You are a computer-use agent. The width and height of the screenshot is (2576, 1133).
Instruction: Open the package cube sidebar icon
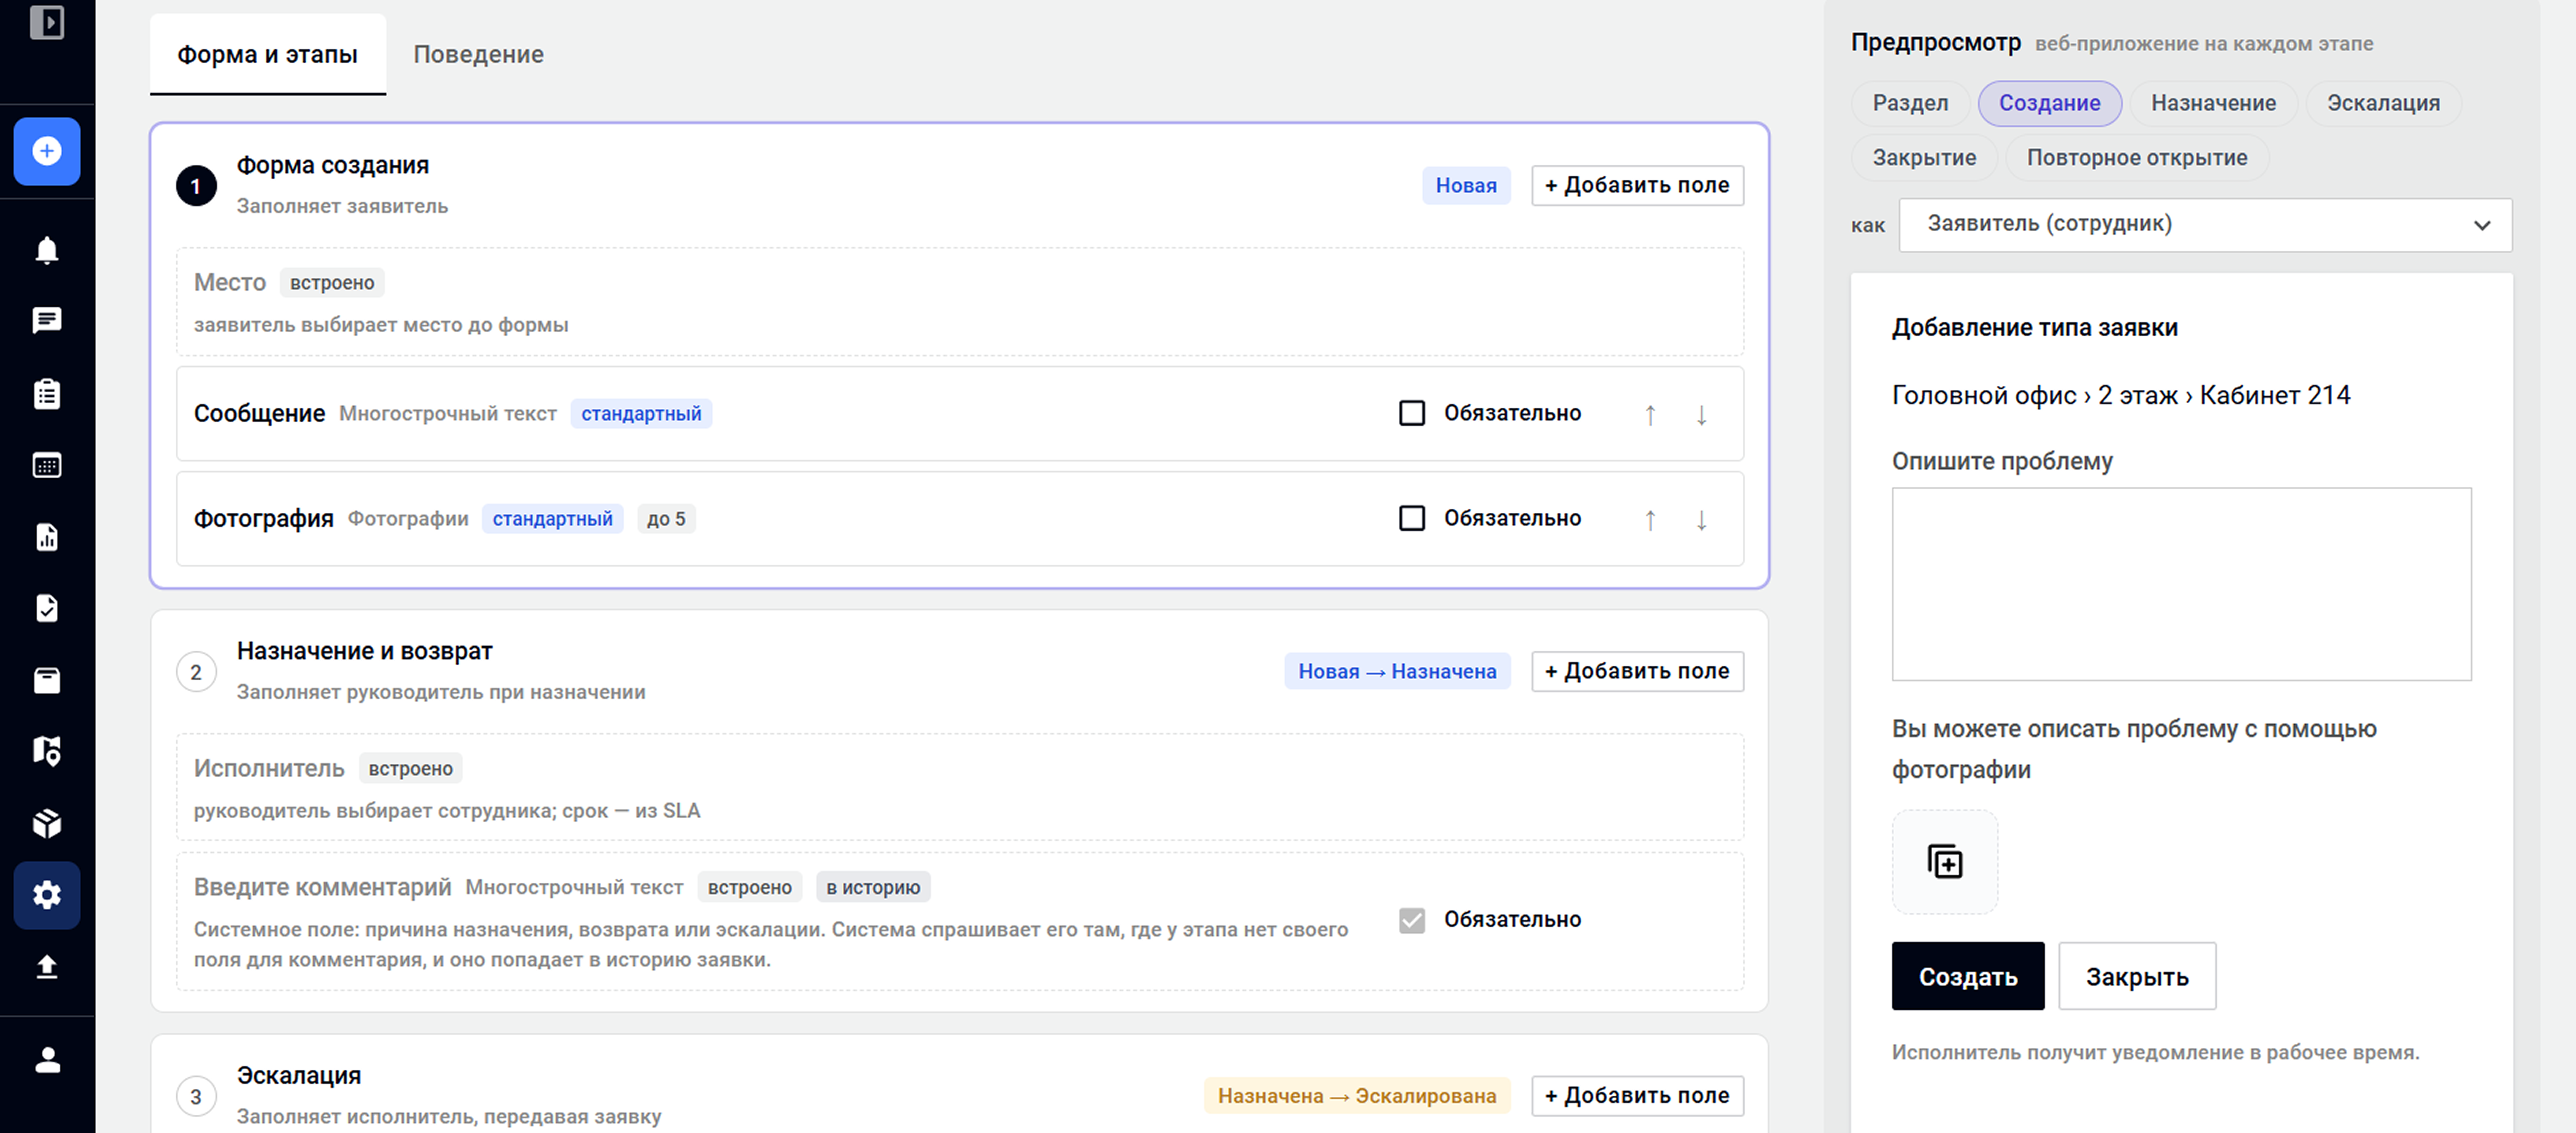(x=47, y=823)
